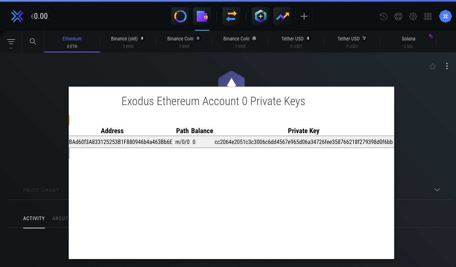The image size is (456, 267).
Task: Open the Portfolio ring icon
Action: (x=180, y=16)
